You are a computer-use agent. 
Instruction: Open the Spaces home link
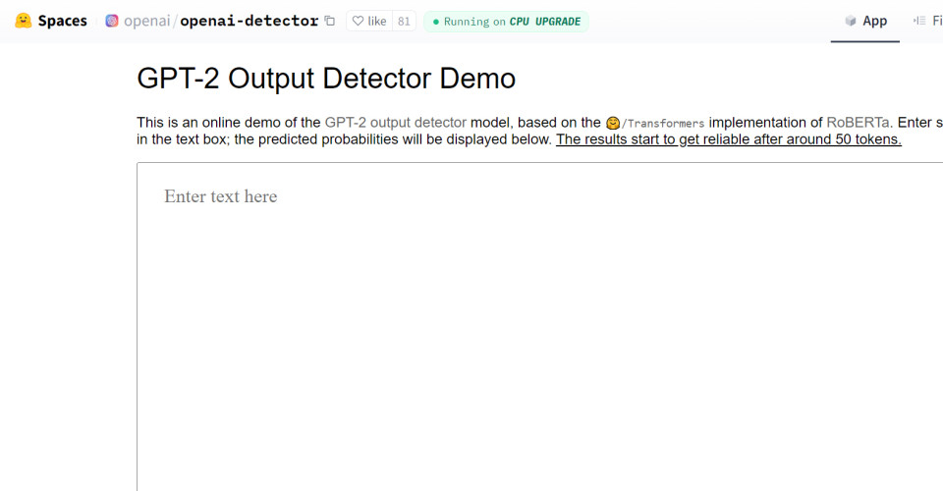62,21
